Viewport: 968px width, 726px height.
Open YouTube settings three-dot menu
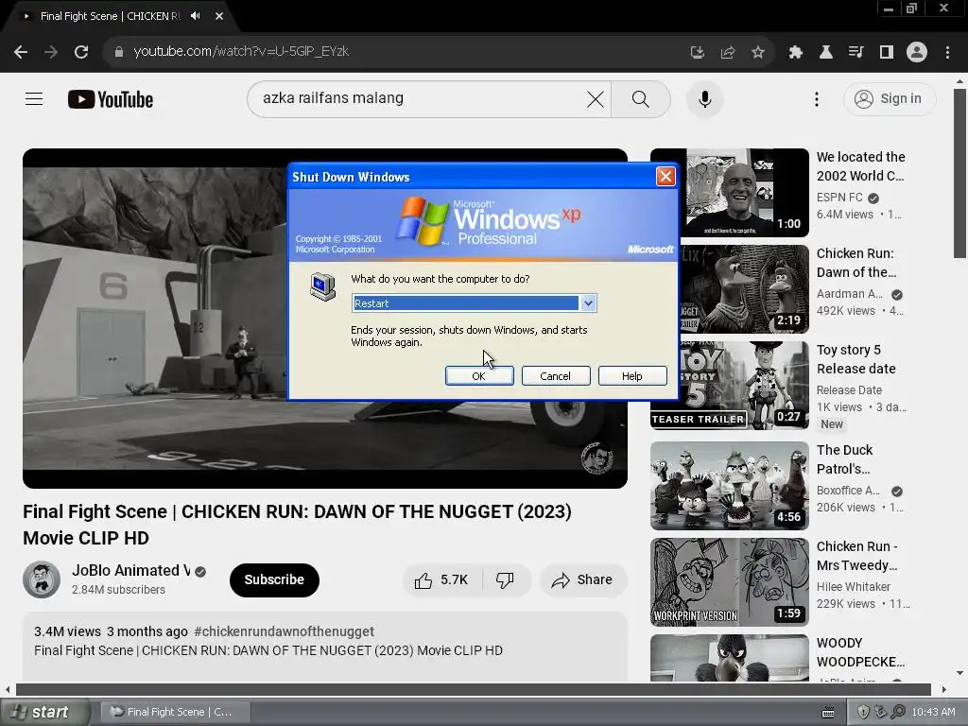pos(817,99)
